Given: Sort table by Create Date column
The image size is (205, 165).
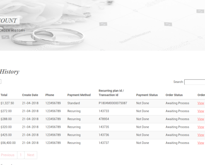Looking at the screenshot, I should tap(30, 95).
